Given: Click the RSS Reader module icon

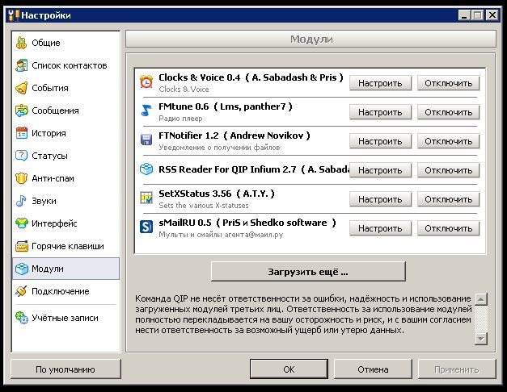Looking at the screenshot, I should (146, 169).
